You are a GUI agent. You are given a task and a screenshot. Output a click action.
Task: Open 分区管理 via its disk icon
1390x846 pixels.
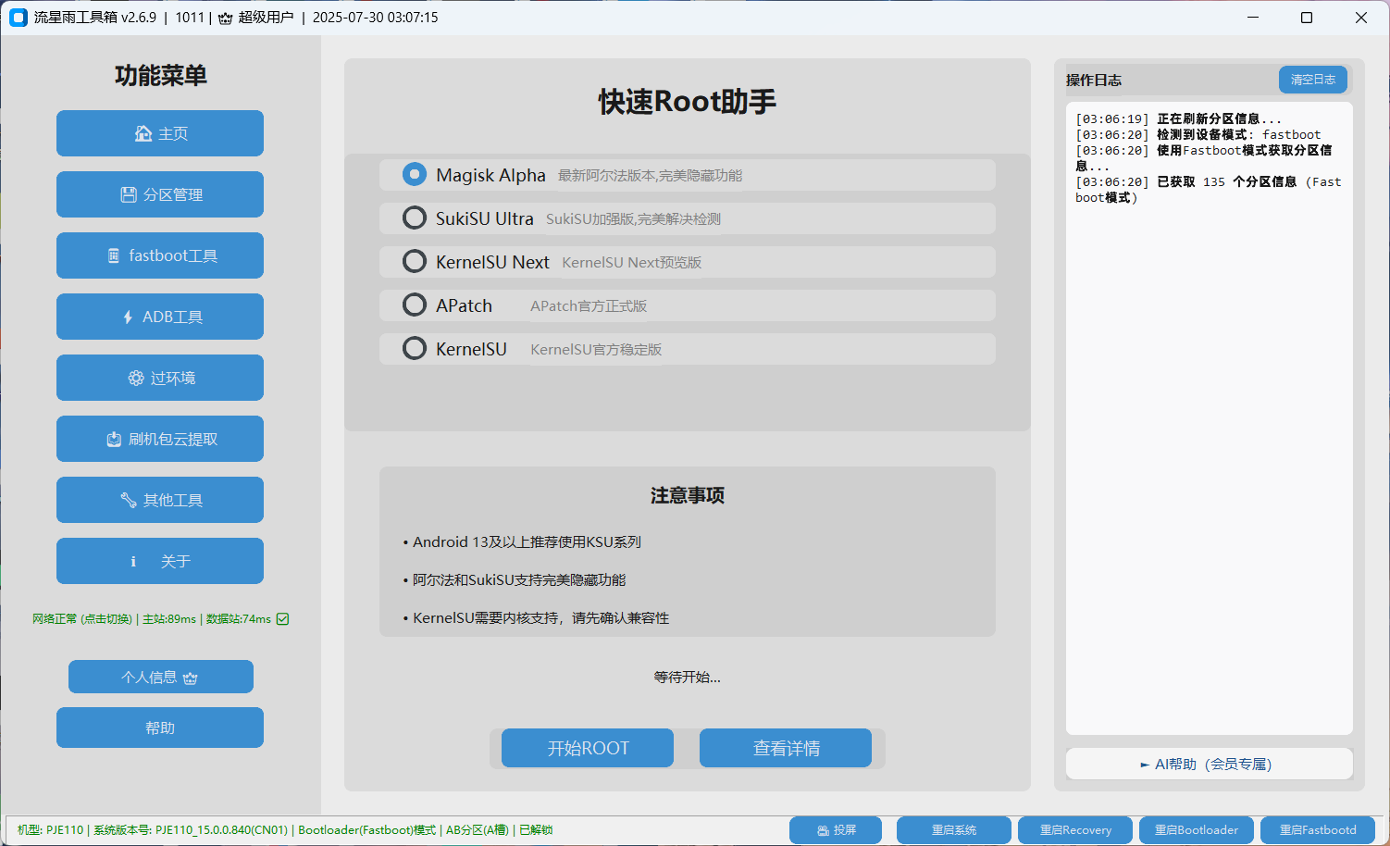[129, 194]
